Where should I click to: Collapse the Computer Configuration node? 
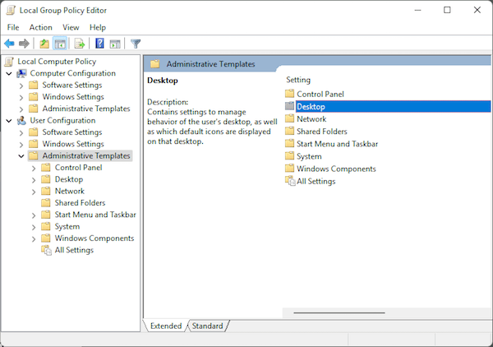(x=9, y=74)
